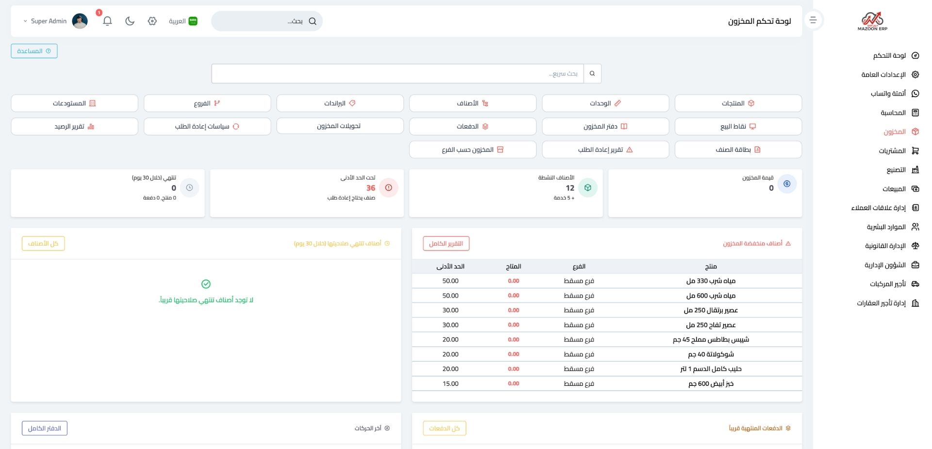The height and width of the screenshot is (449, 932).
Task: Expand the الموارد البشرية sidebar section
Action: pos(886,227)
